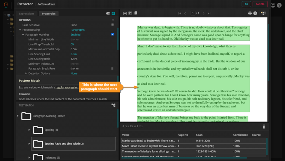This screenshot has height=161, width=285.
Task: Select result row 'Mind! I don't mean to say...'
Action: coord(193,146)
